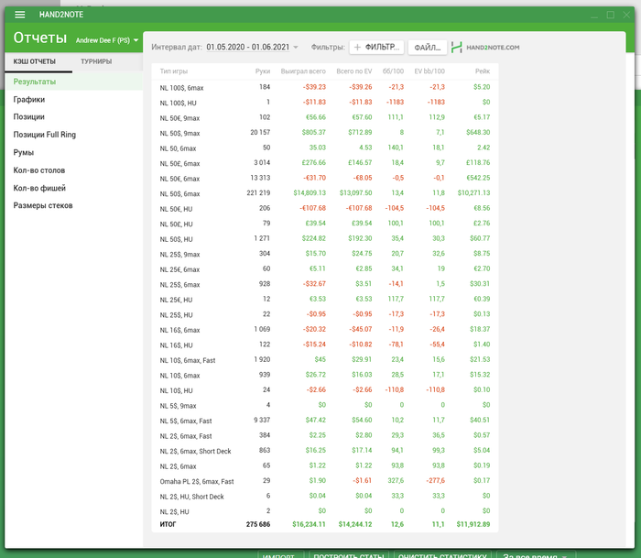
Task: Open За все время dropdown in background window
Action: [x=536, y=555]
